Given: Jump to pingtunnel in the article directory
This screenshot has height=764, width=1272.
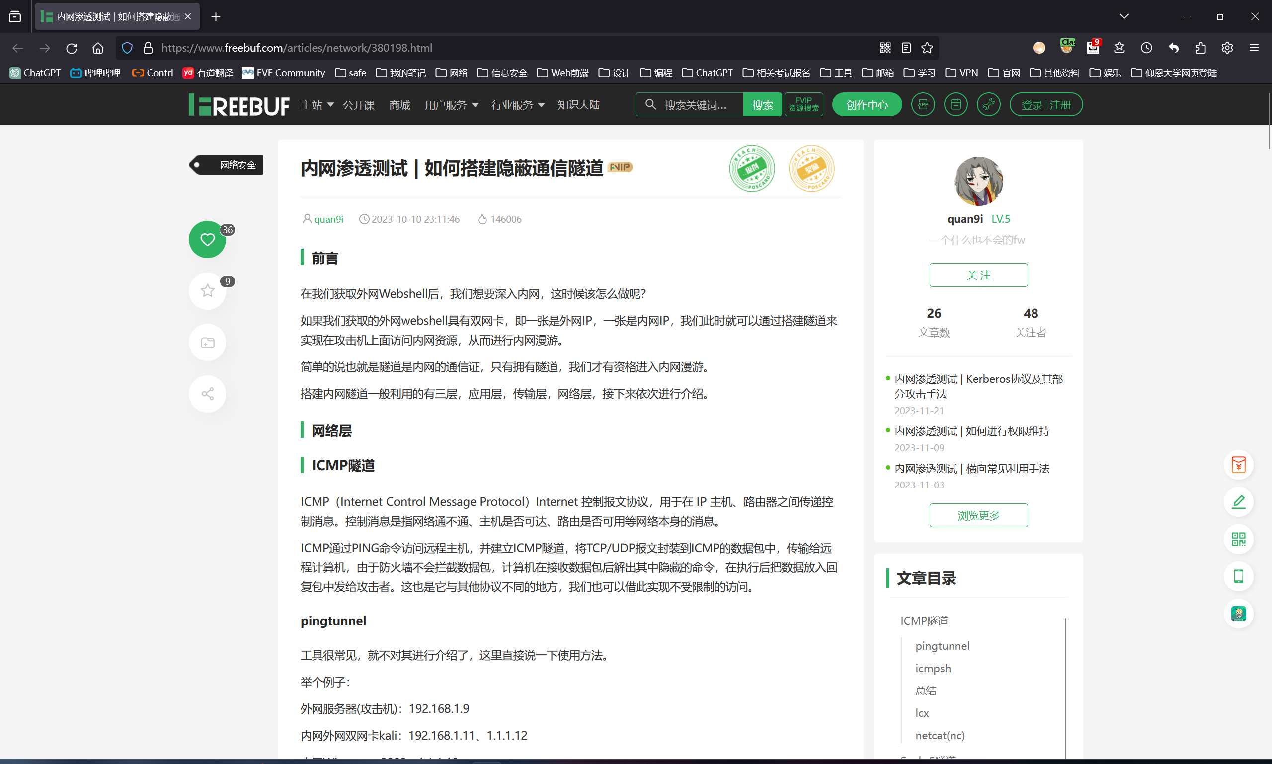Looking at the screenshot, I should tap(942, 646).
